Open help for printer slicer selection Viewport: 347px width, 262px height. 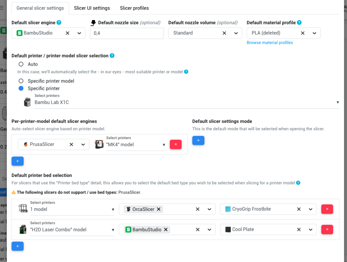tap(112, 56)
